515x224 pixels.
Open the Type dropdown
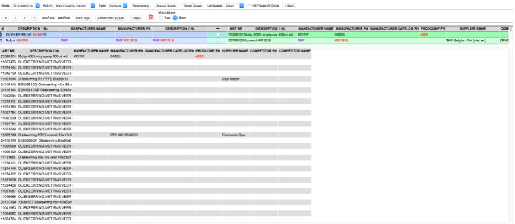[x=118, y=5]
